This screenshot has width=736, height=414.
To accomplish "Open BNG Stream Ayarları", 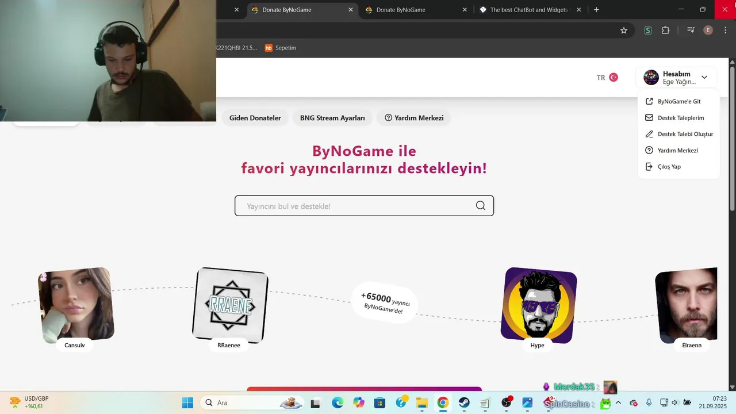I will 332,118.
